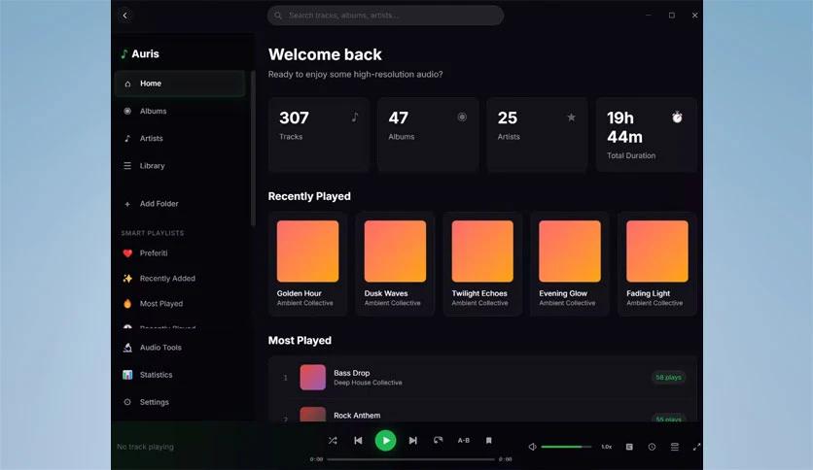
Task: Adjust the green volume slider
Action: 566,447
